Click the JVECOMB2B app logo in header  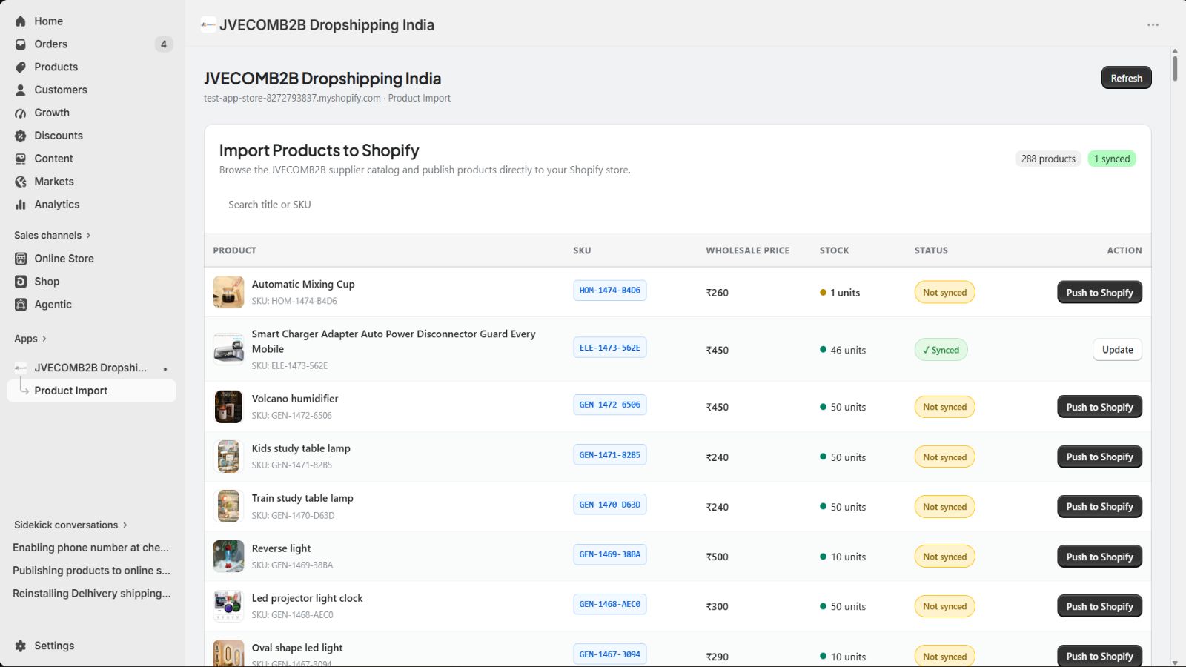208,25
